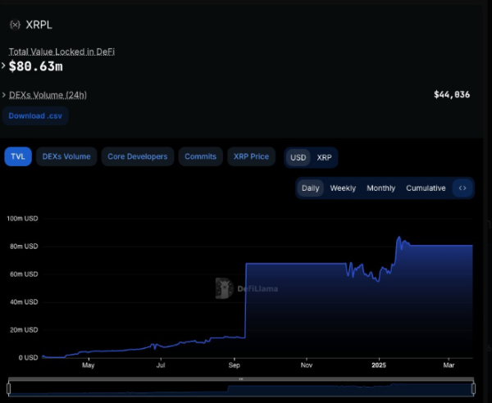Toggle the DEXs Volume chart series

[x=66, y=156]
